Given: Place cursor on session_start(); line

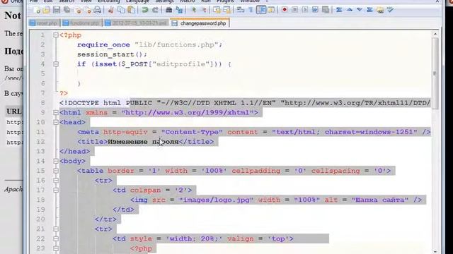Looking at the screenshot, I should (112, 54).
